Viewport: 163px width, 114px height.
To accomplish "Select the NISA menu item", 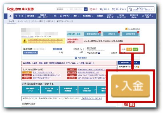I will (121, 16).
